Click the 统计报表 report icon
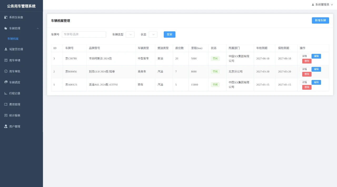 pos(6,115)
